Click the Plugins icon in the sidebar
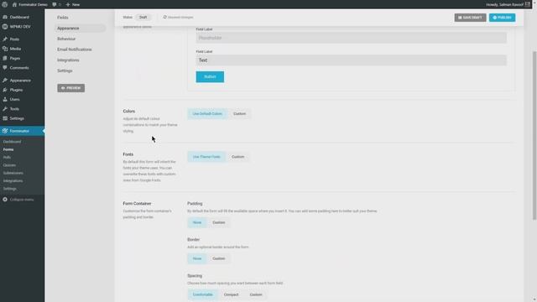The image size is (537, 302). pos(5,90)
